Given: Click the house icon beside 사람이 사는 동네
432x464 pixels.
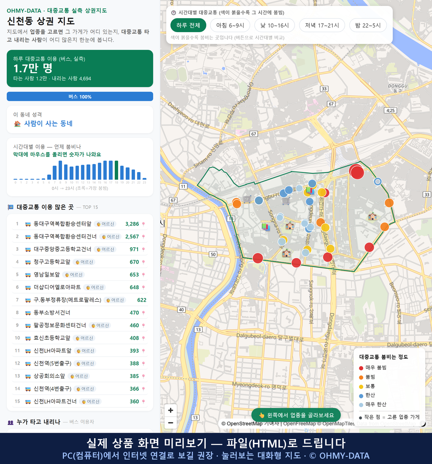Looking at the screenshot, I should click(x=17, y=124).
